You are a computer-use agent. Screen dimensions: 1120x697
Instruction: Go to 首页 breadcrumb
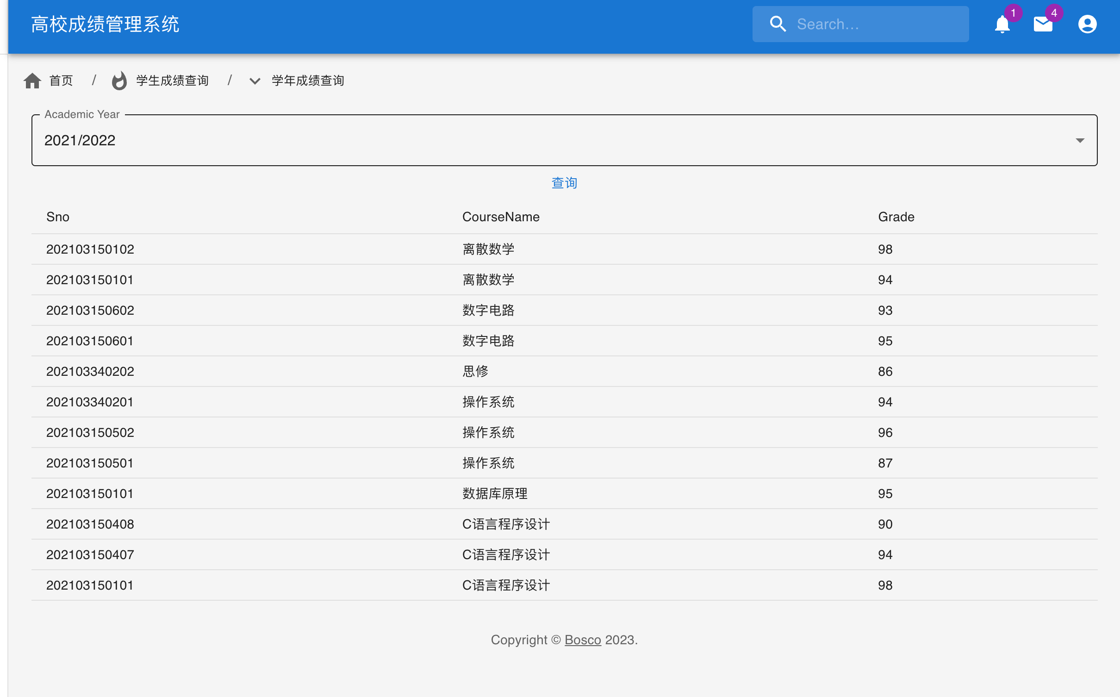point(61,81)
